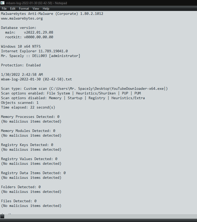Open the Help menu
The width and height of the screenshot is (197, 222).
coord(46,9)
